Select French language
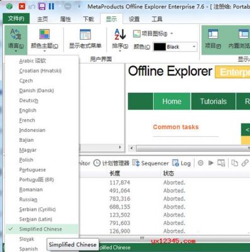250x252 pixels. 42,120
